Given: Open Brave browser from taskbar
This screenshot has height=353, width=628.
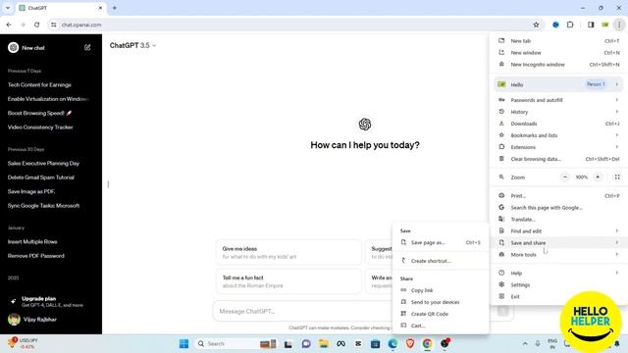Looking at the screenshot, I should [410, 343].
